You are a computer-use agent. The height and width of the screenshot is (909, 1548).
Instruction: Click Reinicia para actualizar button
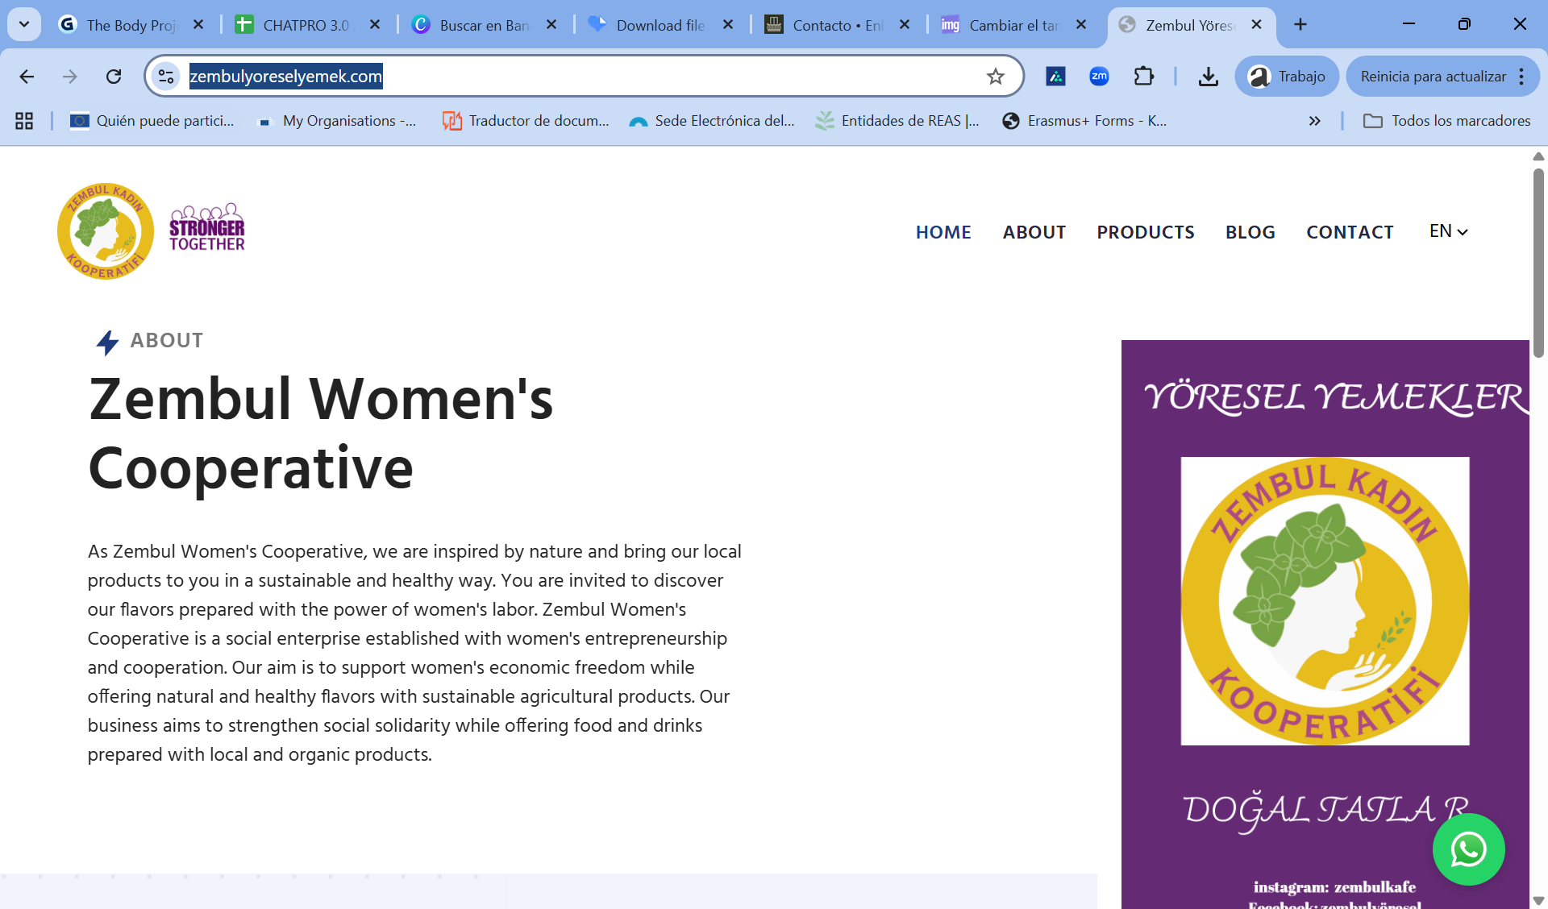pyautogui.click(x=1433, y=77)
